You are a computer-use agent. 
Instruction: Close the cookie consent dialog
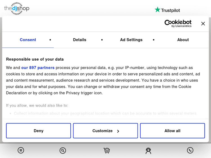click(203, 24)
